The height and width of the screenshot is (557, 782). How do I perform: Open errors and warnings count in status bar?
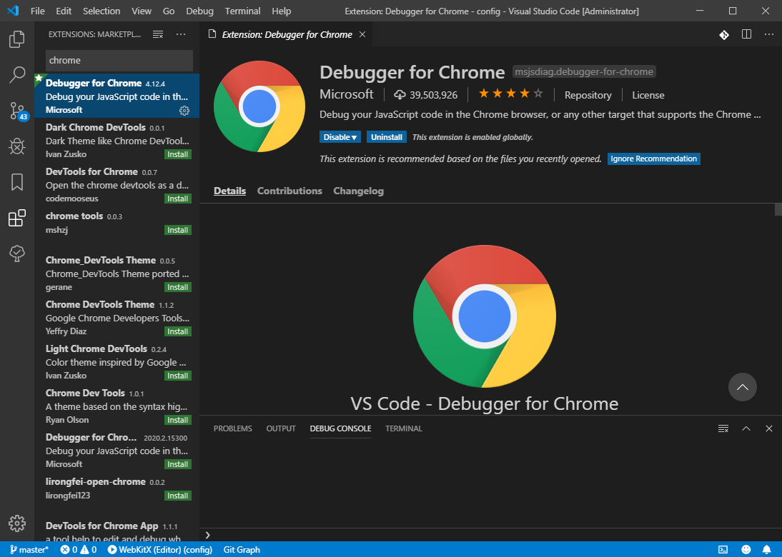pos(79,550)
